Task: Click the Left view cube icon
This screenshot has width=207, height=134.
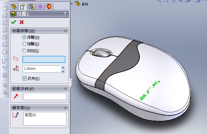Action: [5, 23]
